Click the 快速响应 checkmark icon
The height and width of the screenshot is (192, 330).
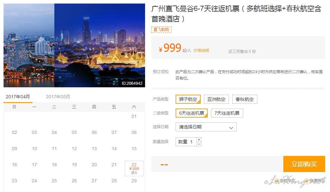coord(307,181)
